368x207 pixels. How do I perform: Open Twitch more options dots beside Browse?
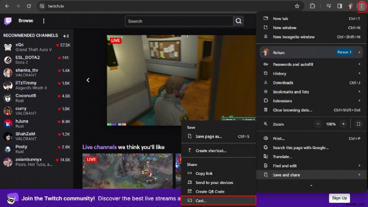pos(44,21)
